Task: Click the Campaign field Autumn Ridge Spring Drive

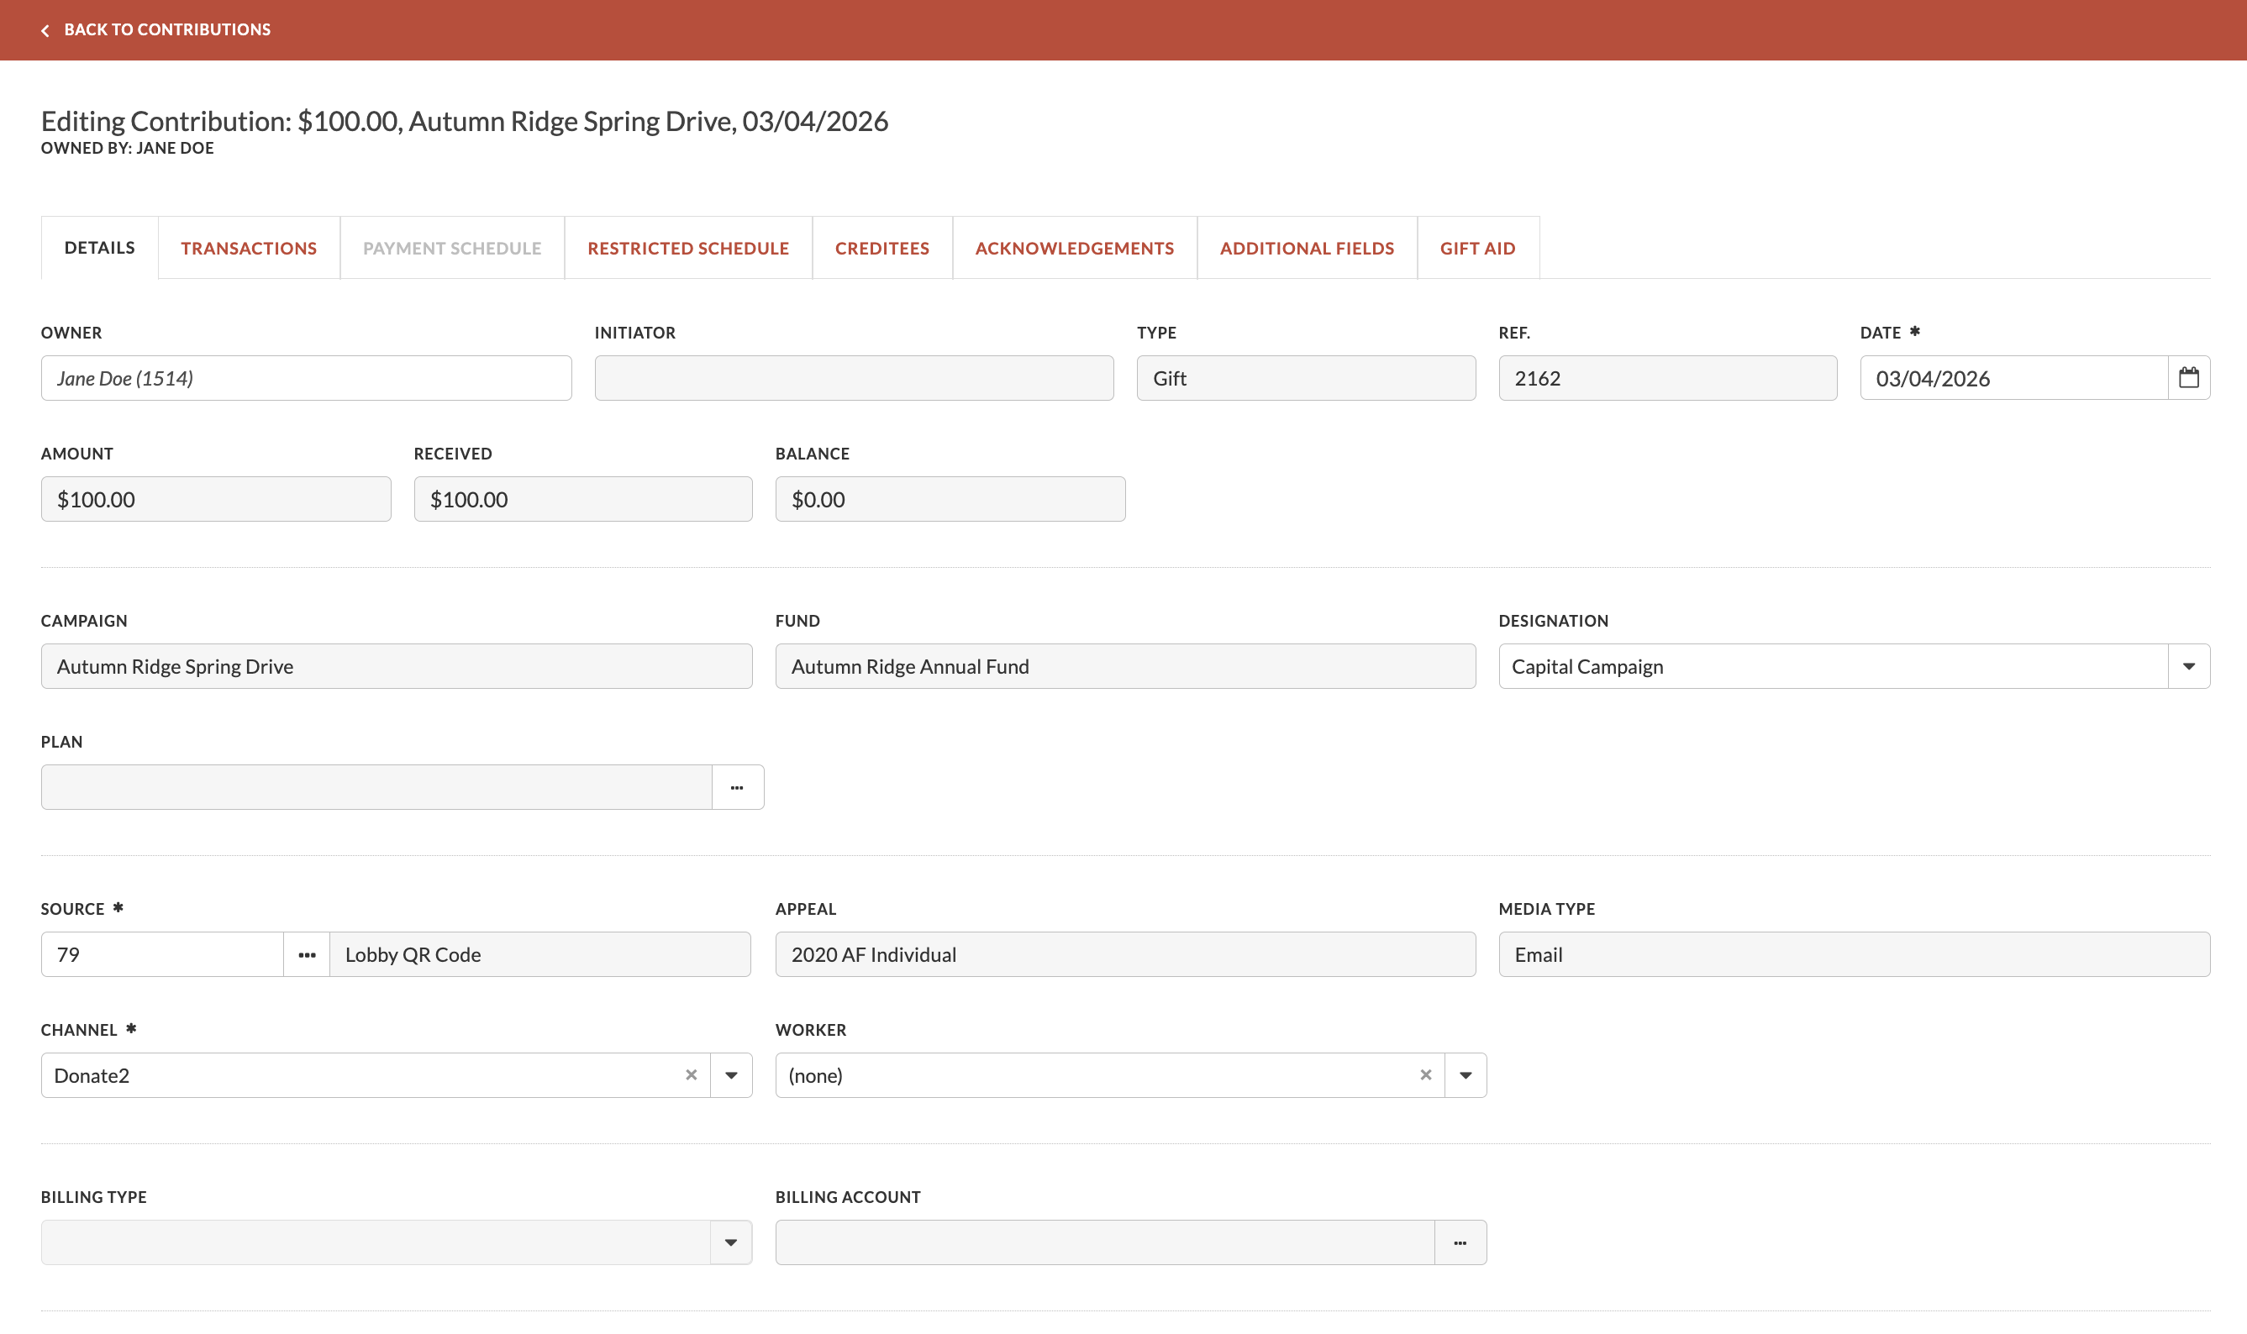Action: 397,666
